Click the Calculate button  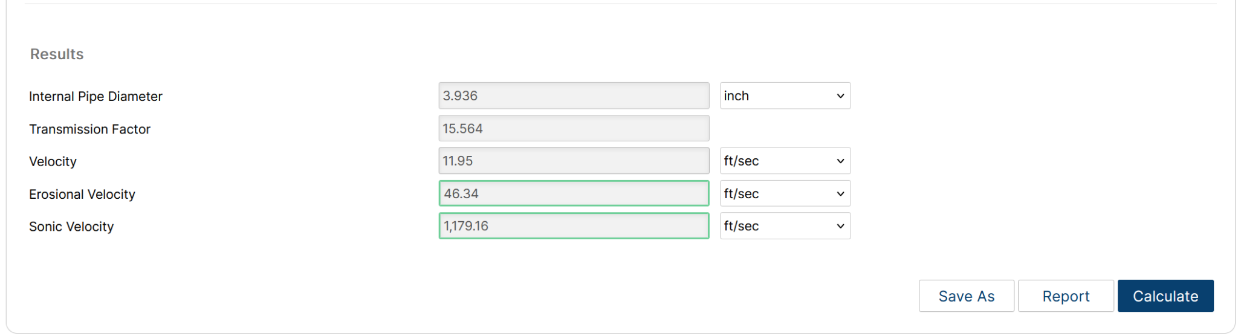pos(1165,296)
